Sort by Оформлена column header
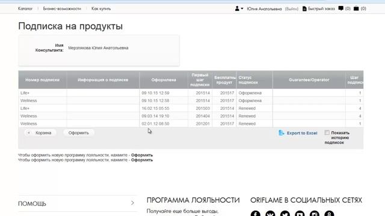This screenshot has width=385, height=216. [164, 80]
